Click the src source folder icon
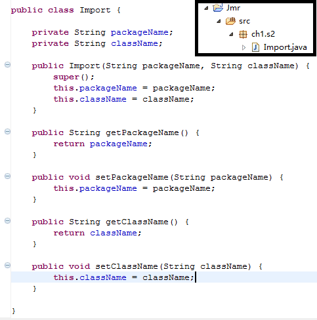 pos(230,21)
